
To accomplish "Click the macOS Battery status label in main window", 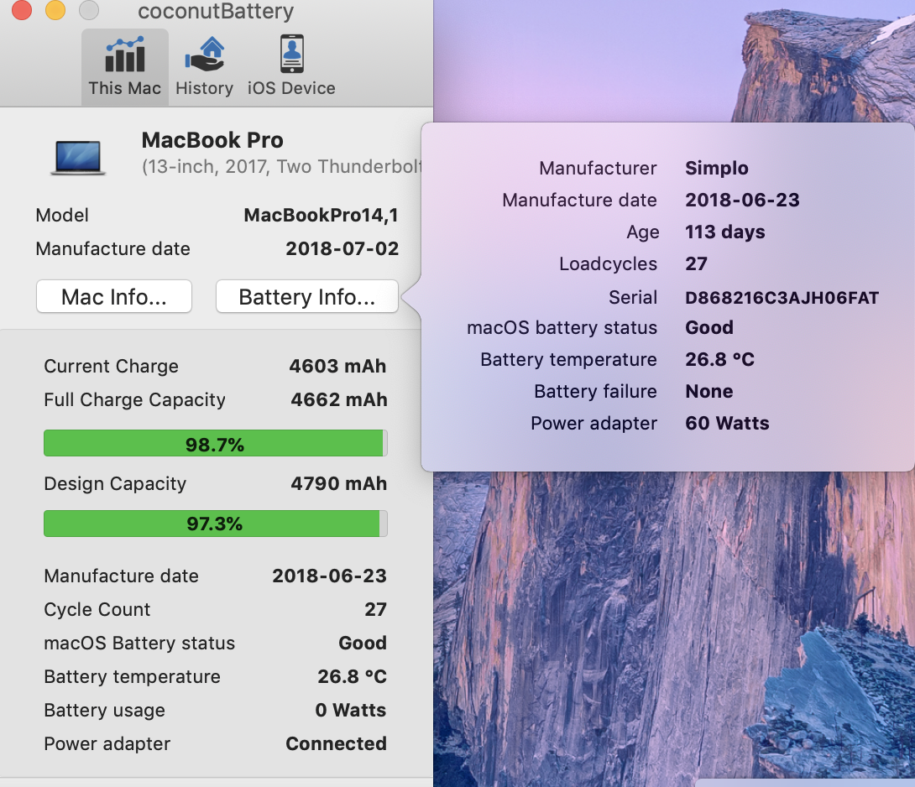I will click(139, 643).
